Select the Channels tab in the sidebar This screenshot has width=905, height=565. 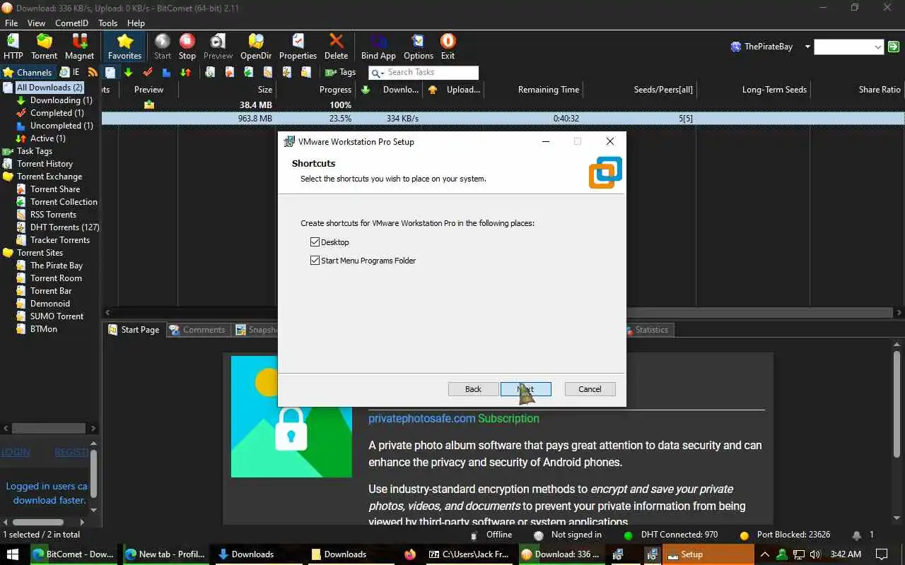coord(28,72)
